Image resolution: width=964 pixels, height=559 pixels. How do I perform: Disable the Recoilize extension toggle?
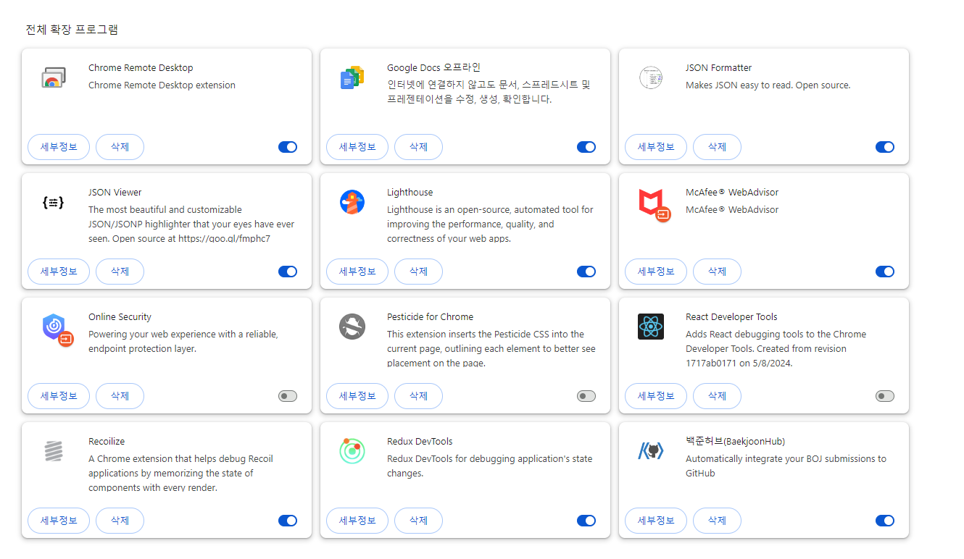[288, 521]
